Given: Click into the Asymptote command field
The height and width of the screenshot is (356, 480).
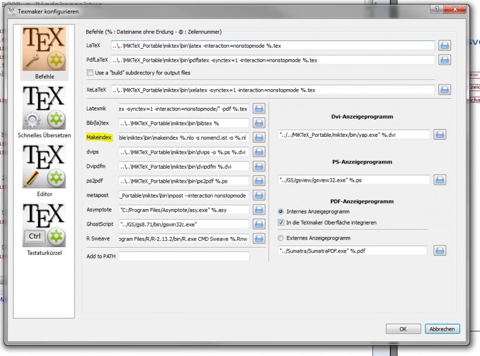Looking at the screenshot, I should 183,210.
